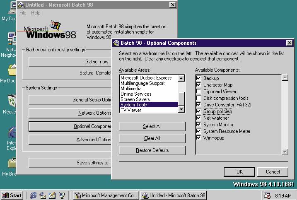297x200 pixels.
Task: Click Restore Defaults button
Action: click(x=152, y=150)
